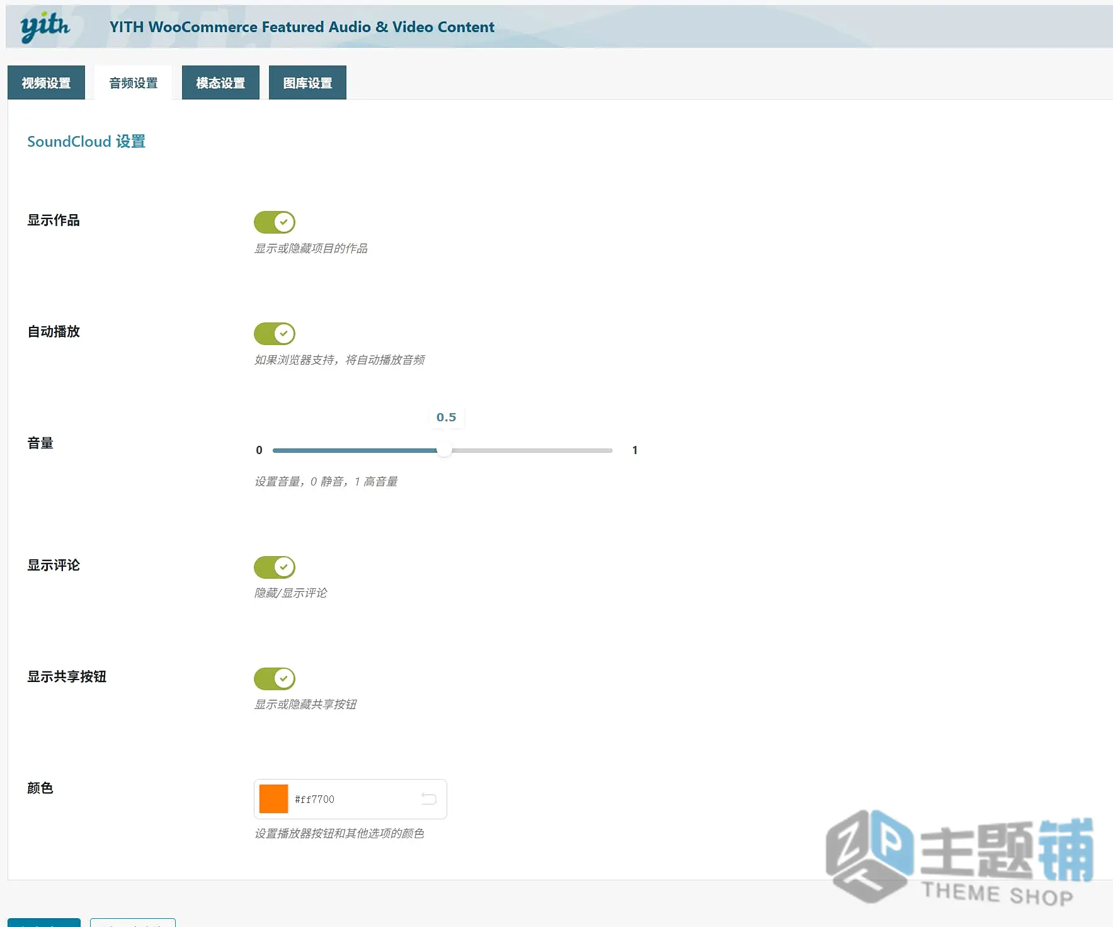
Task: Click the description 如果浏览器支持，将自动播放音频
Action: [x=340, y=360]
